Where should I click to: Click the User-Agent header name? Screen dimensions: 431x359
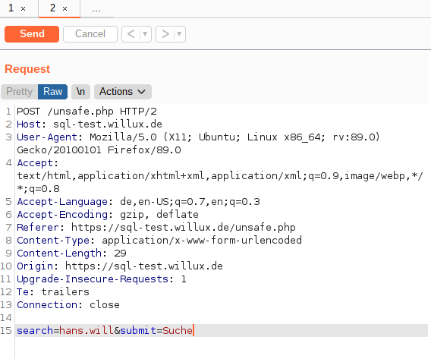click(x=47, y=137)
